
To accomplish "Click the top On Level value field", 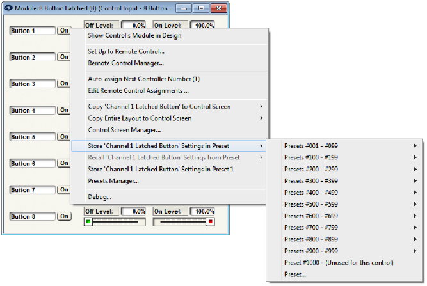I will 202,25.
